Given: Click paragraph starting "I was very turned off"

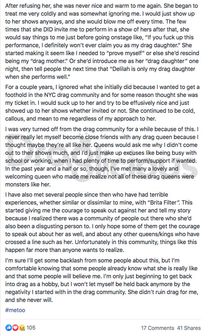Looking at the screenshot, I should 102,157.
